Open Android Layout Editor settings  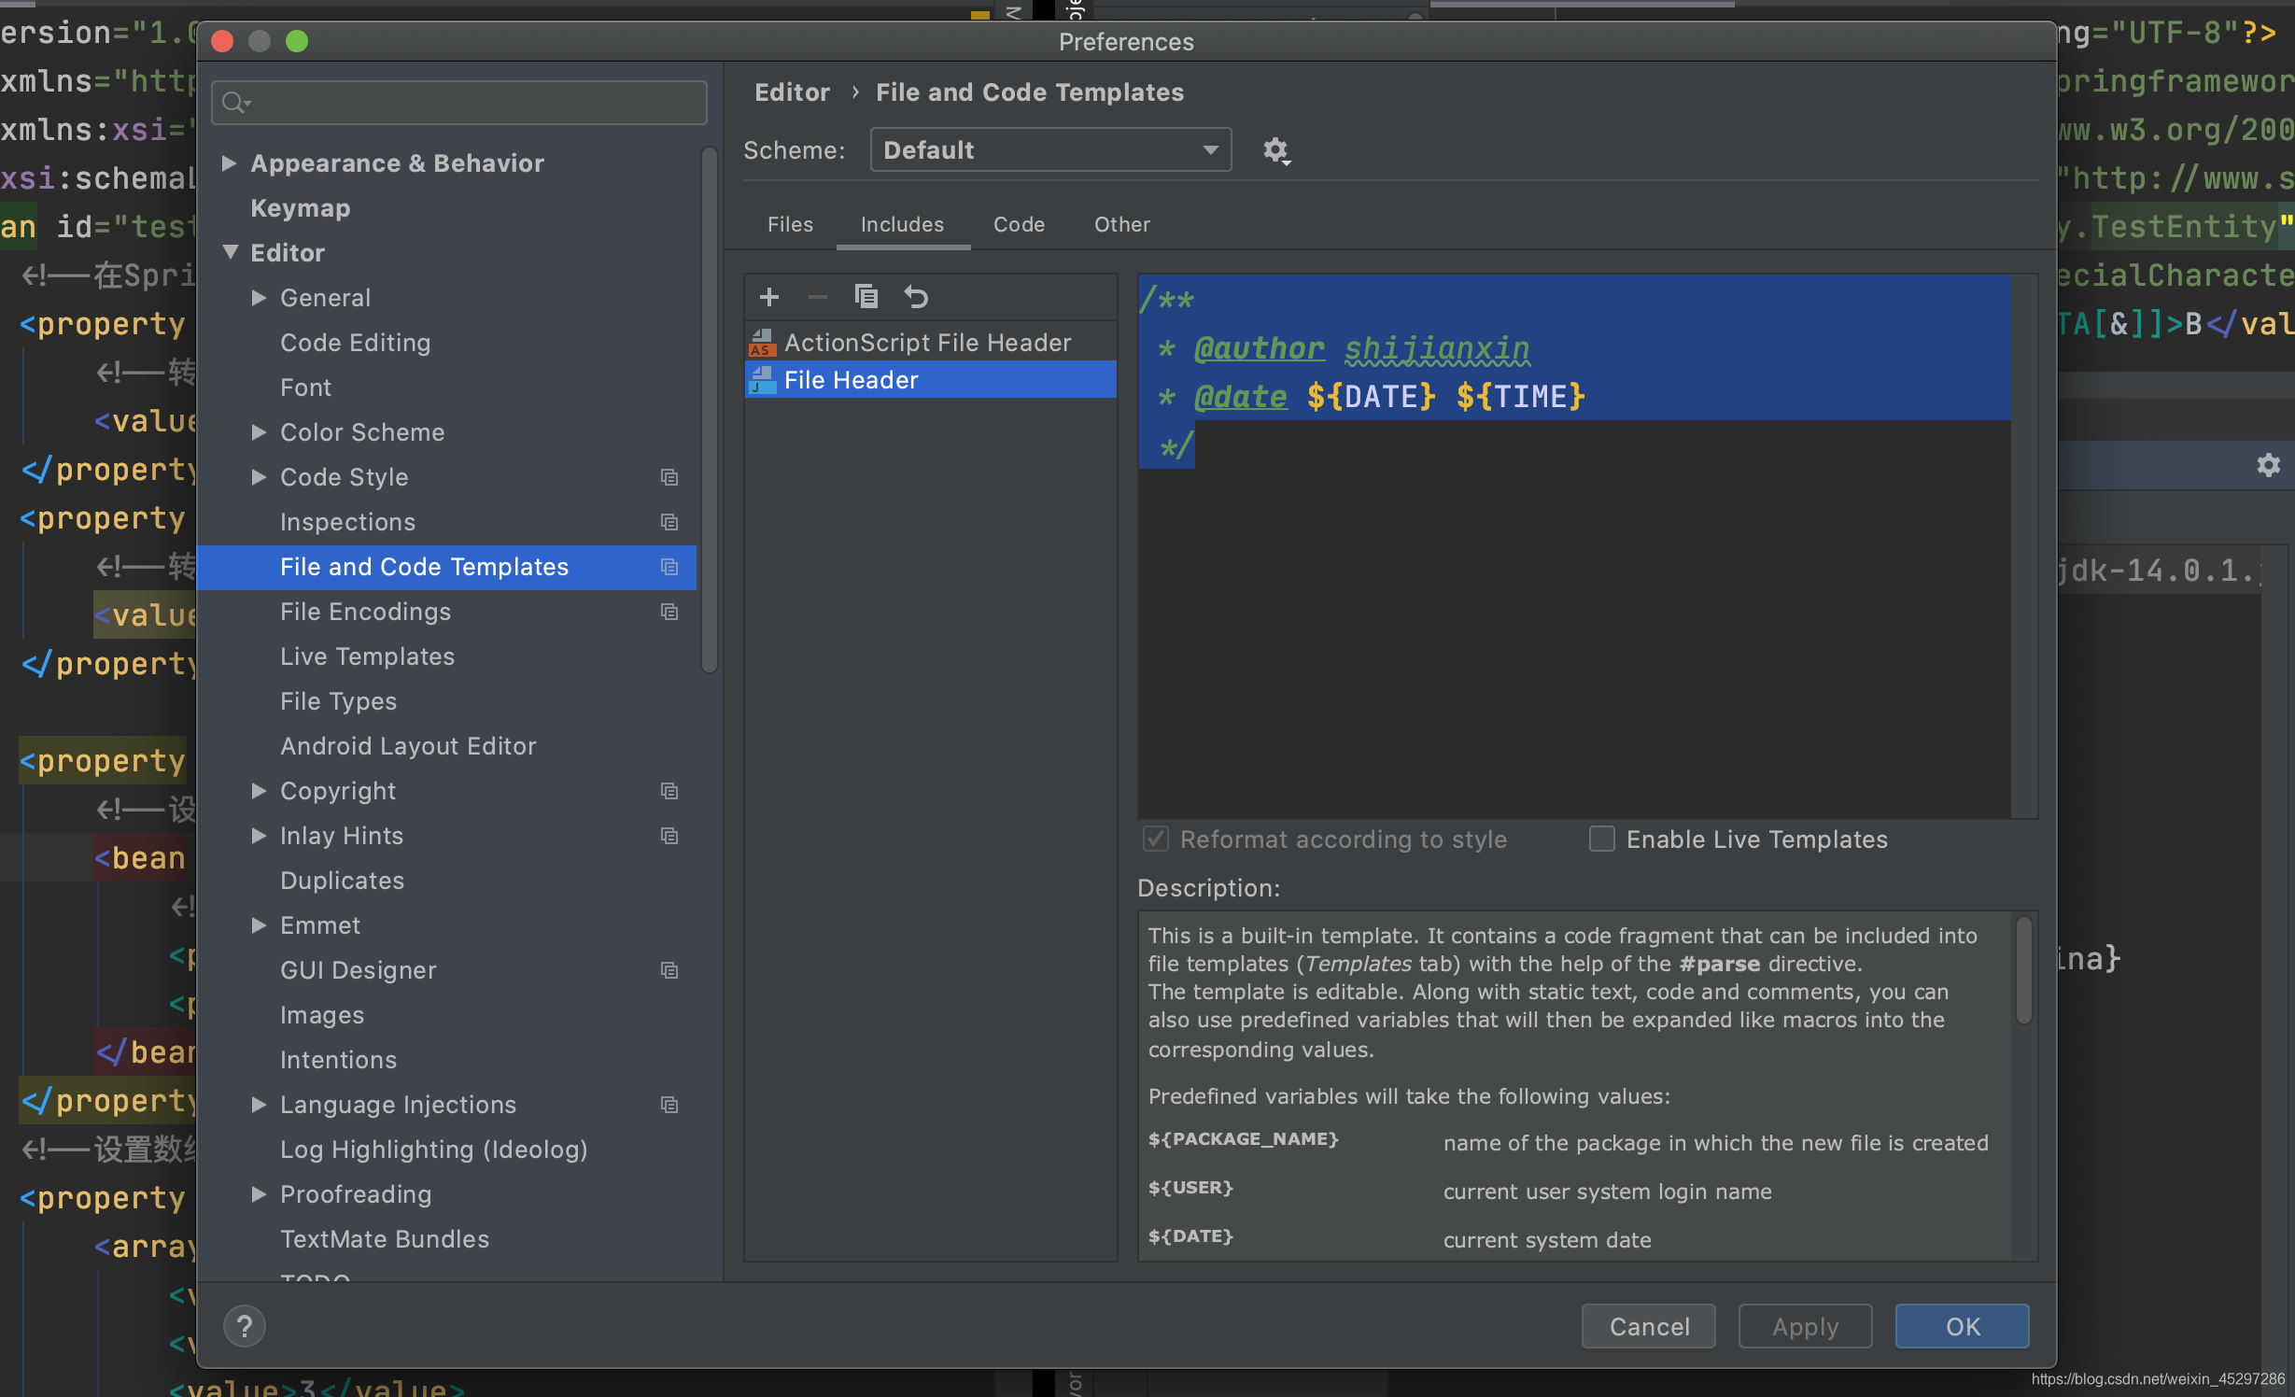click(x=409, y=746)
